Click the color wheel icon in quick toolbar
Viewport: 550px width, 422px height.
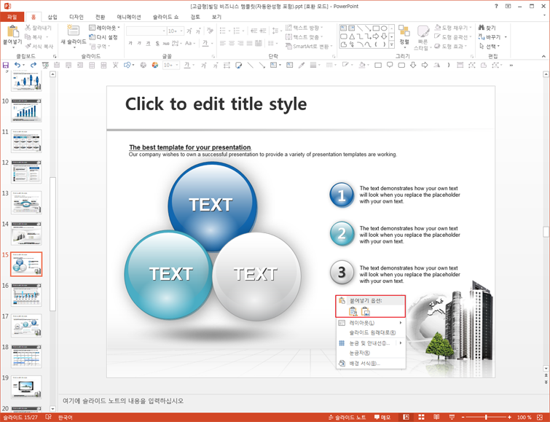(154, 65)
